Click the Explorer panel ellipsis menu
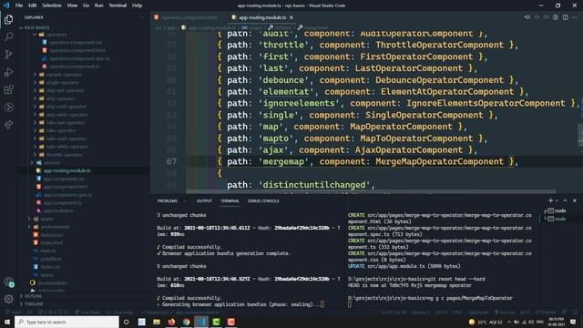 tap(141, 17)
